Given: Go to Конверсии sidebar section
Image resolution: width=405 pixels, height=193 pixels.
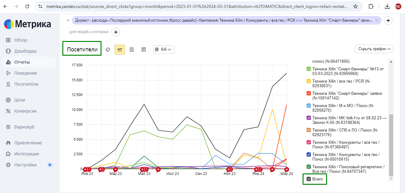Looking at the screenshot, I should click(25, 111).
